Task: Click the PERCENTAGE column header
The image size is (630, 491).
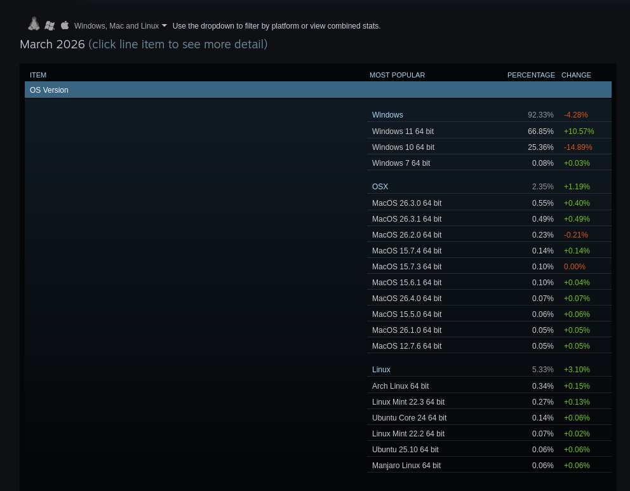Action: pyautogui.click(x=531, y=75)
